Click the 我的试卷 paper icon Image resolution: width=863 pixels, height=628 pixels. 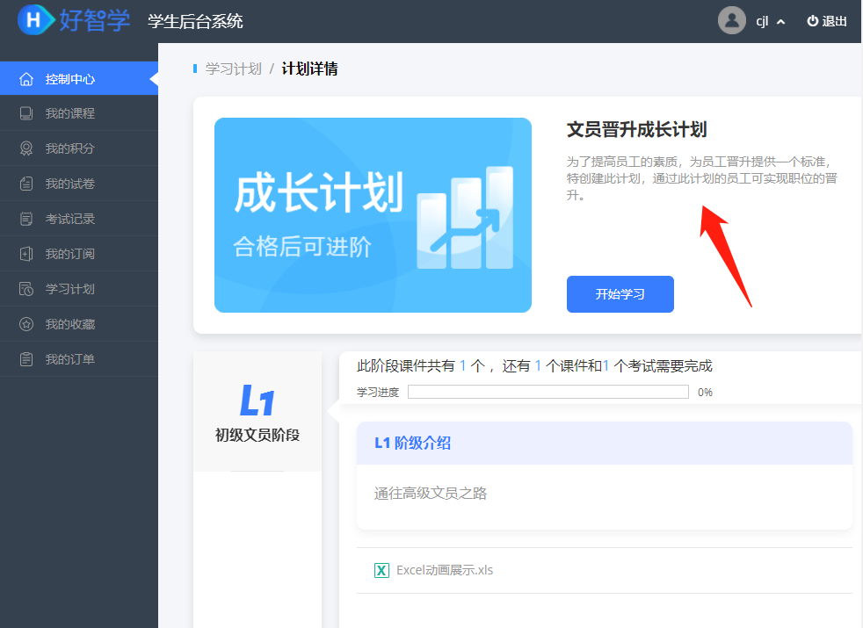[x=25, y=184]
